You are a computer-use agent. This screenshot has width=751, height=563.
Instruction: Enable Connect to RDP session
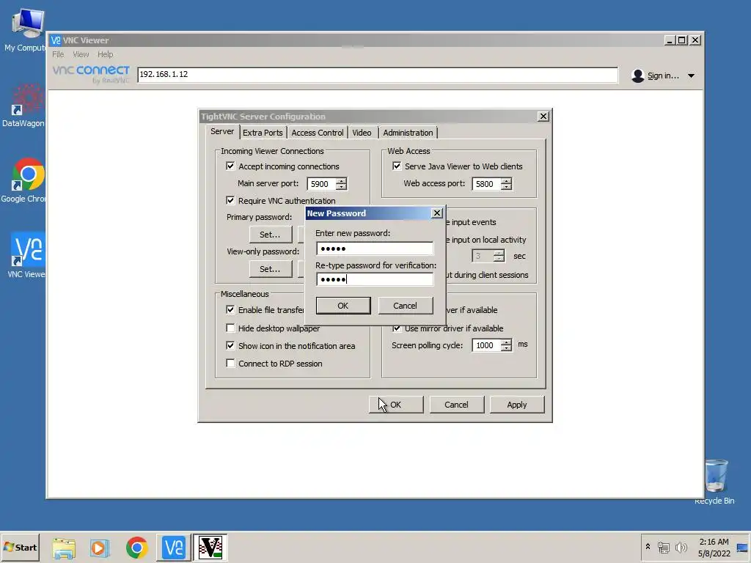230,363
